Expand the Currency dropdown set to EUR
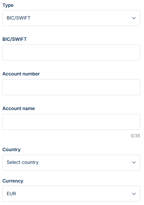Viewport: 144px width, 205px height. pyautogui.click(x=71, y=194)
